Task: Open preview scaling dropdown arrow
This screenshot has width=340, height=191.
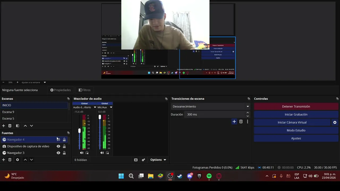Action: (45, 83)
